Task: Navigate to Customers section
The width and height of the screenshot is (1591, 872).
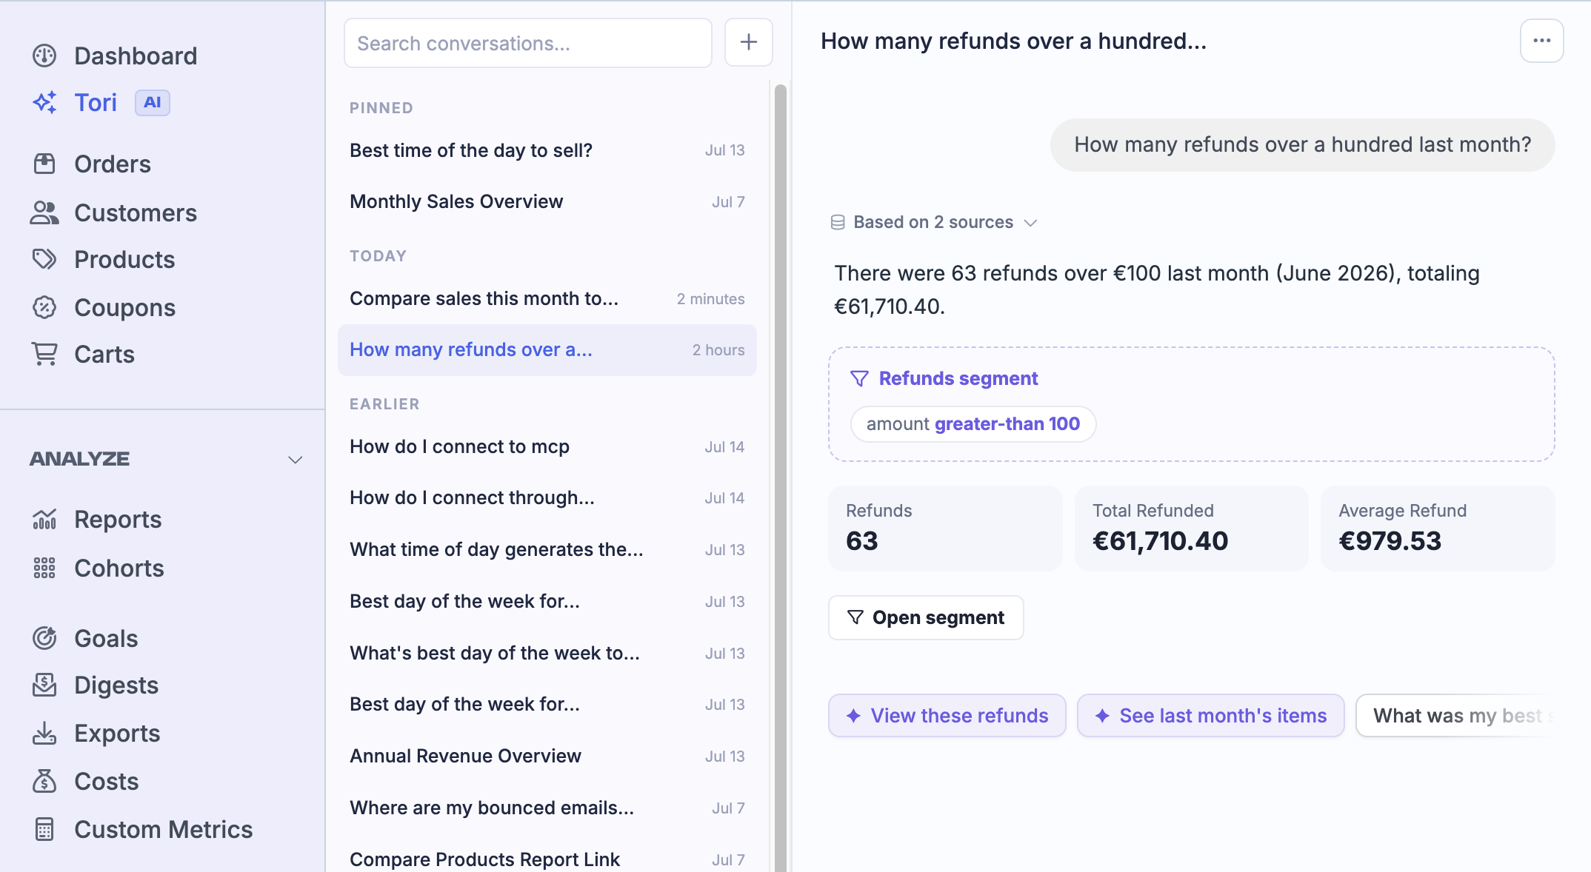Action: tap(136, 212)
